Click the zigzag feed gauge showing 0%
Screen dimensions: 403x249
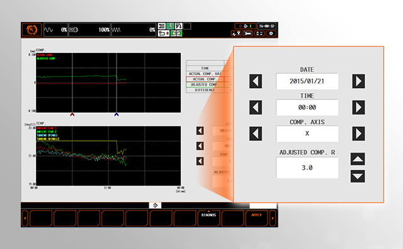click(x=133, y=30)
